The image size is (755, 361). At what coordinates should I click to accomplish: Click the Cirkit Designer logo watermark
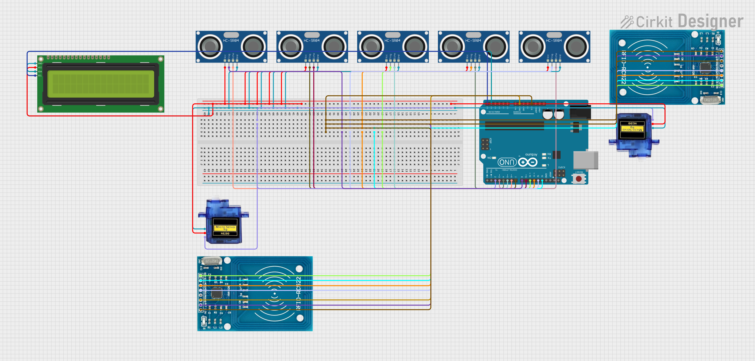tap(682, 21)
